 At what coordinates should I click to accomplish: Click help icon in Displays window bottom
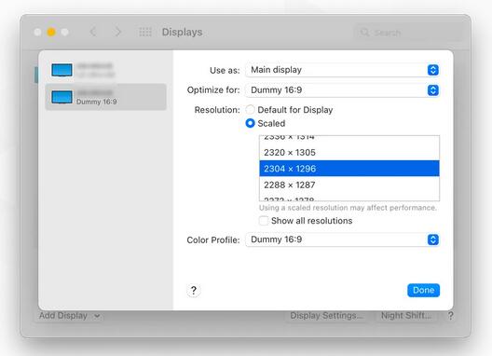coord(451,316)
